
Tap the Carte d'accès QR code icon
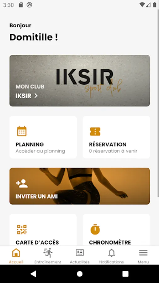[22, 230]
